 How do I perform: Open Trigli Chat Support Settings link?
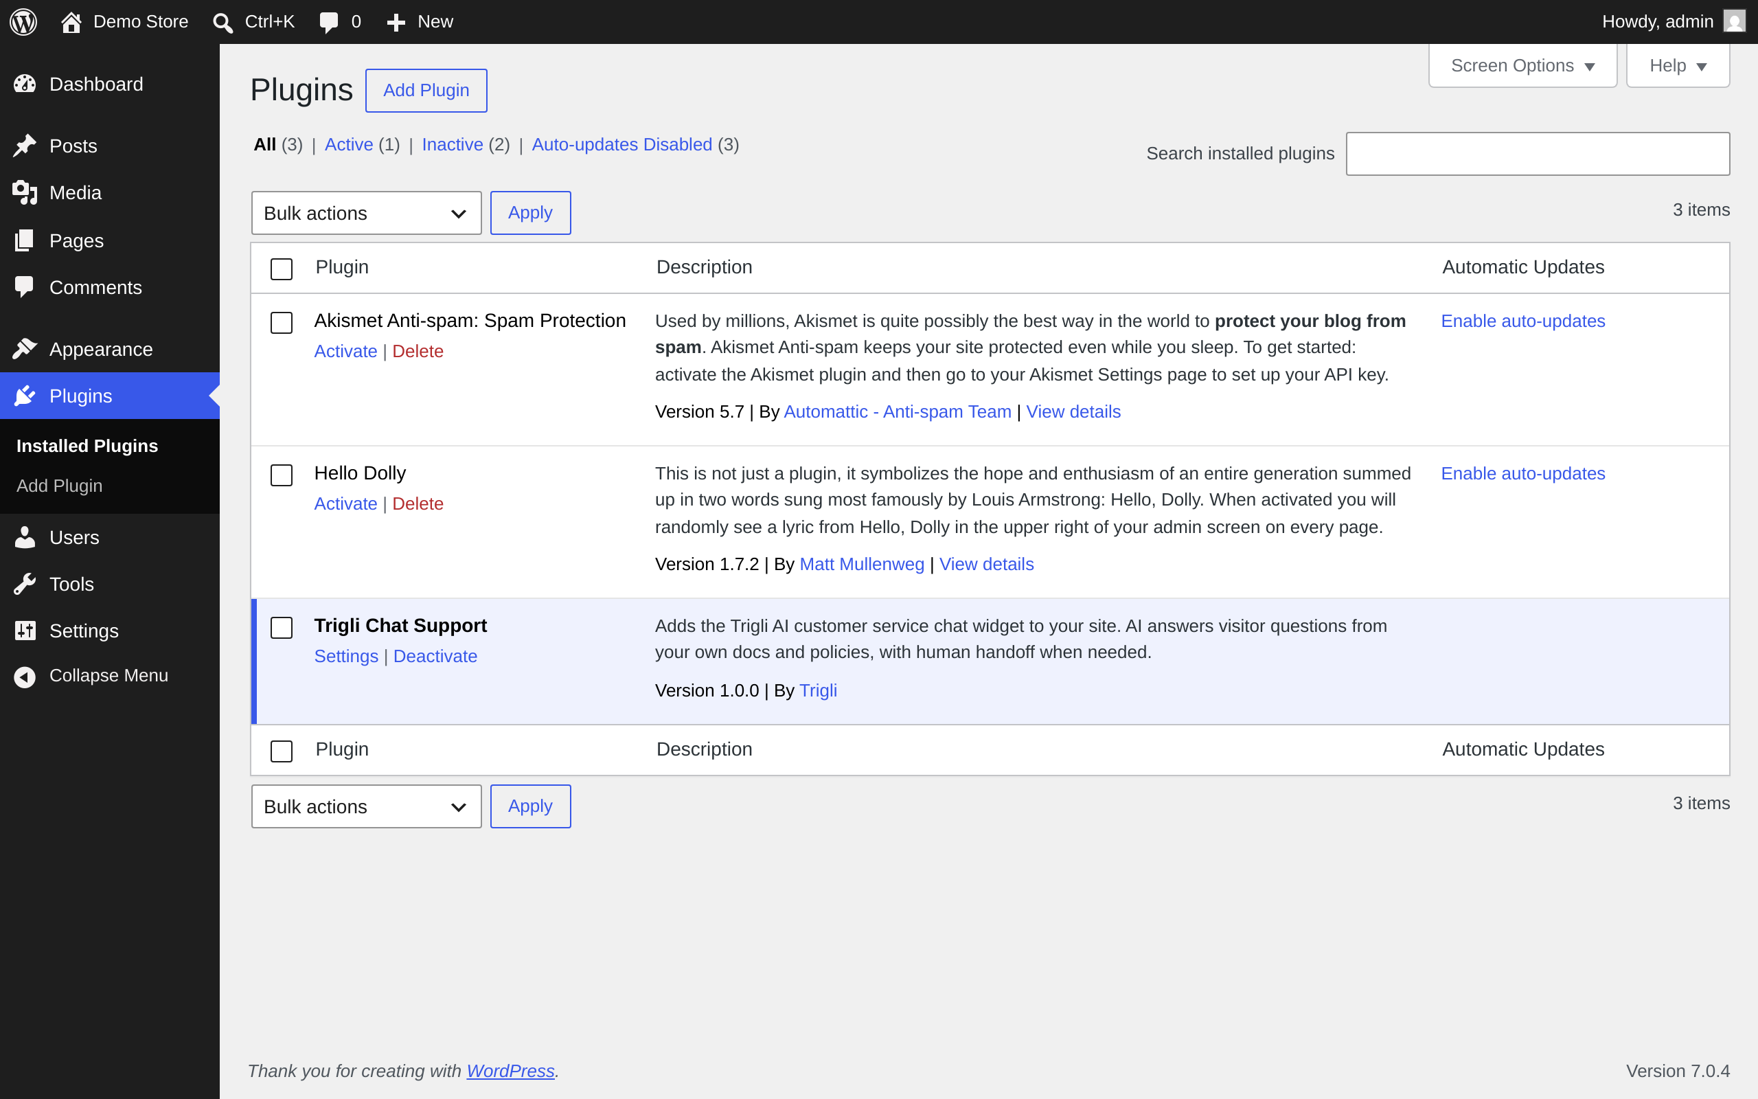point(346,657)
